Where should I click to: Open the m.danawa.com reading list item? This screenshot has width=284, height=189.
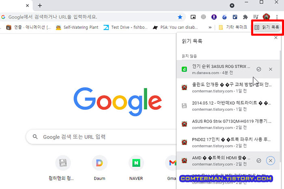tap(228, 69)
